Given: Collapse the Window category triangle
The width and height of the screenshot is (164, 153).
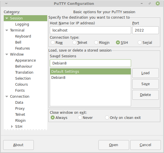Looking at the screenshot, I should [7, 54].
